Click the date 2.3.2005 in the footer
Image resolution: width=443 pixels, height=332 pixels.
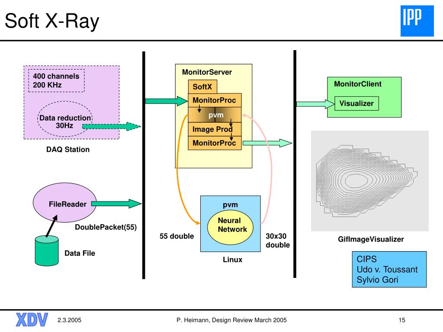(69, 320)
